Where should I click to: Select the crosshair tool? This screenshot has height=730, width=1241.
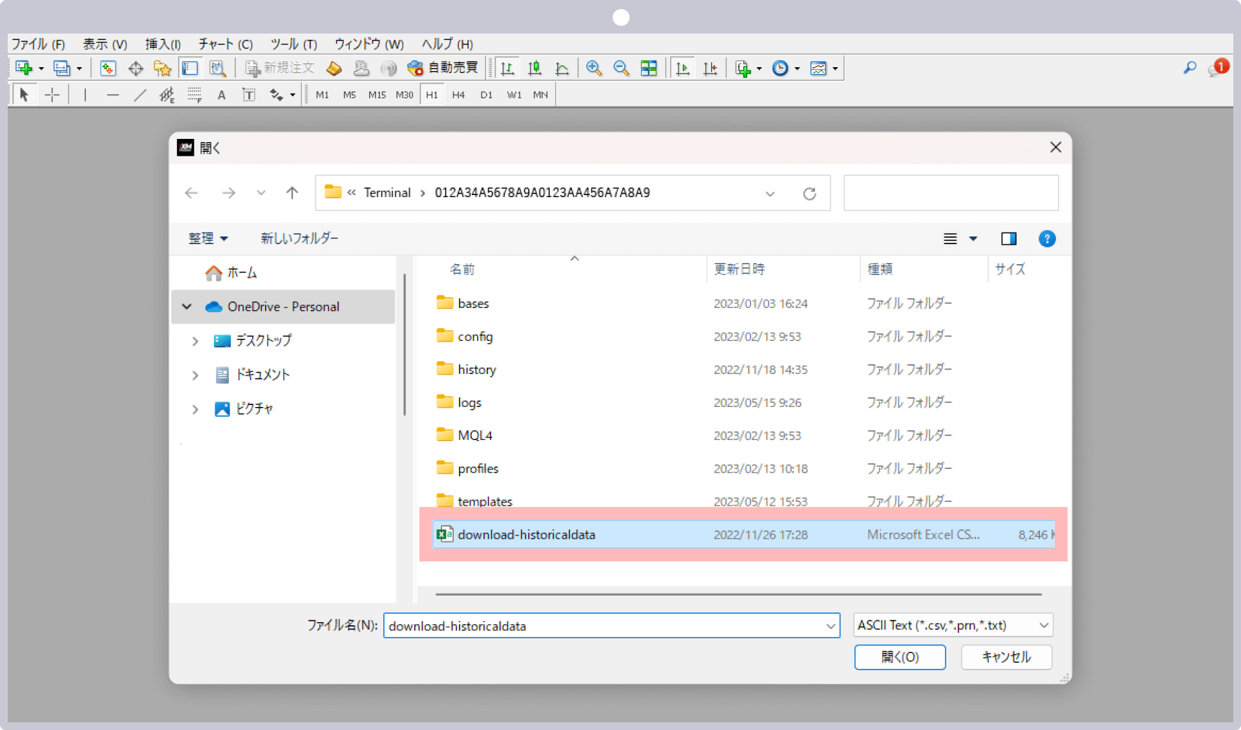point(52,95)
